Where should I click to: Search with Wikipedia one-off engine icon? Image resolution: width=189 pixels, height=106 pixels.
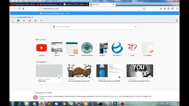click(x=41, y=21)
